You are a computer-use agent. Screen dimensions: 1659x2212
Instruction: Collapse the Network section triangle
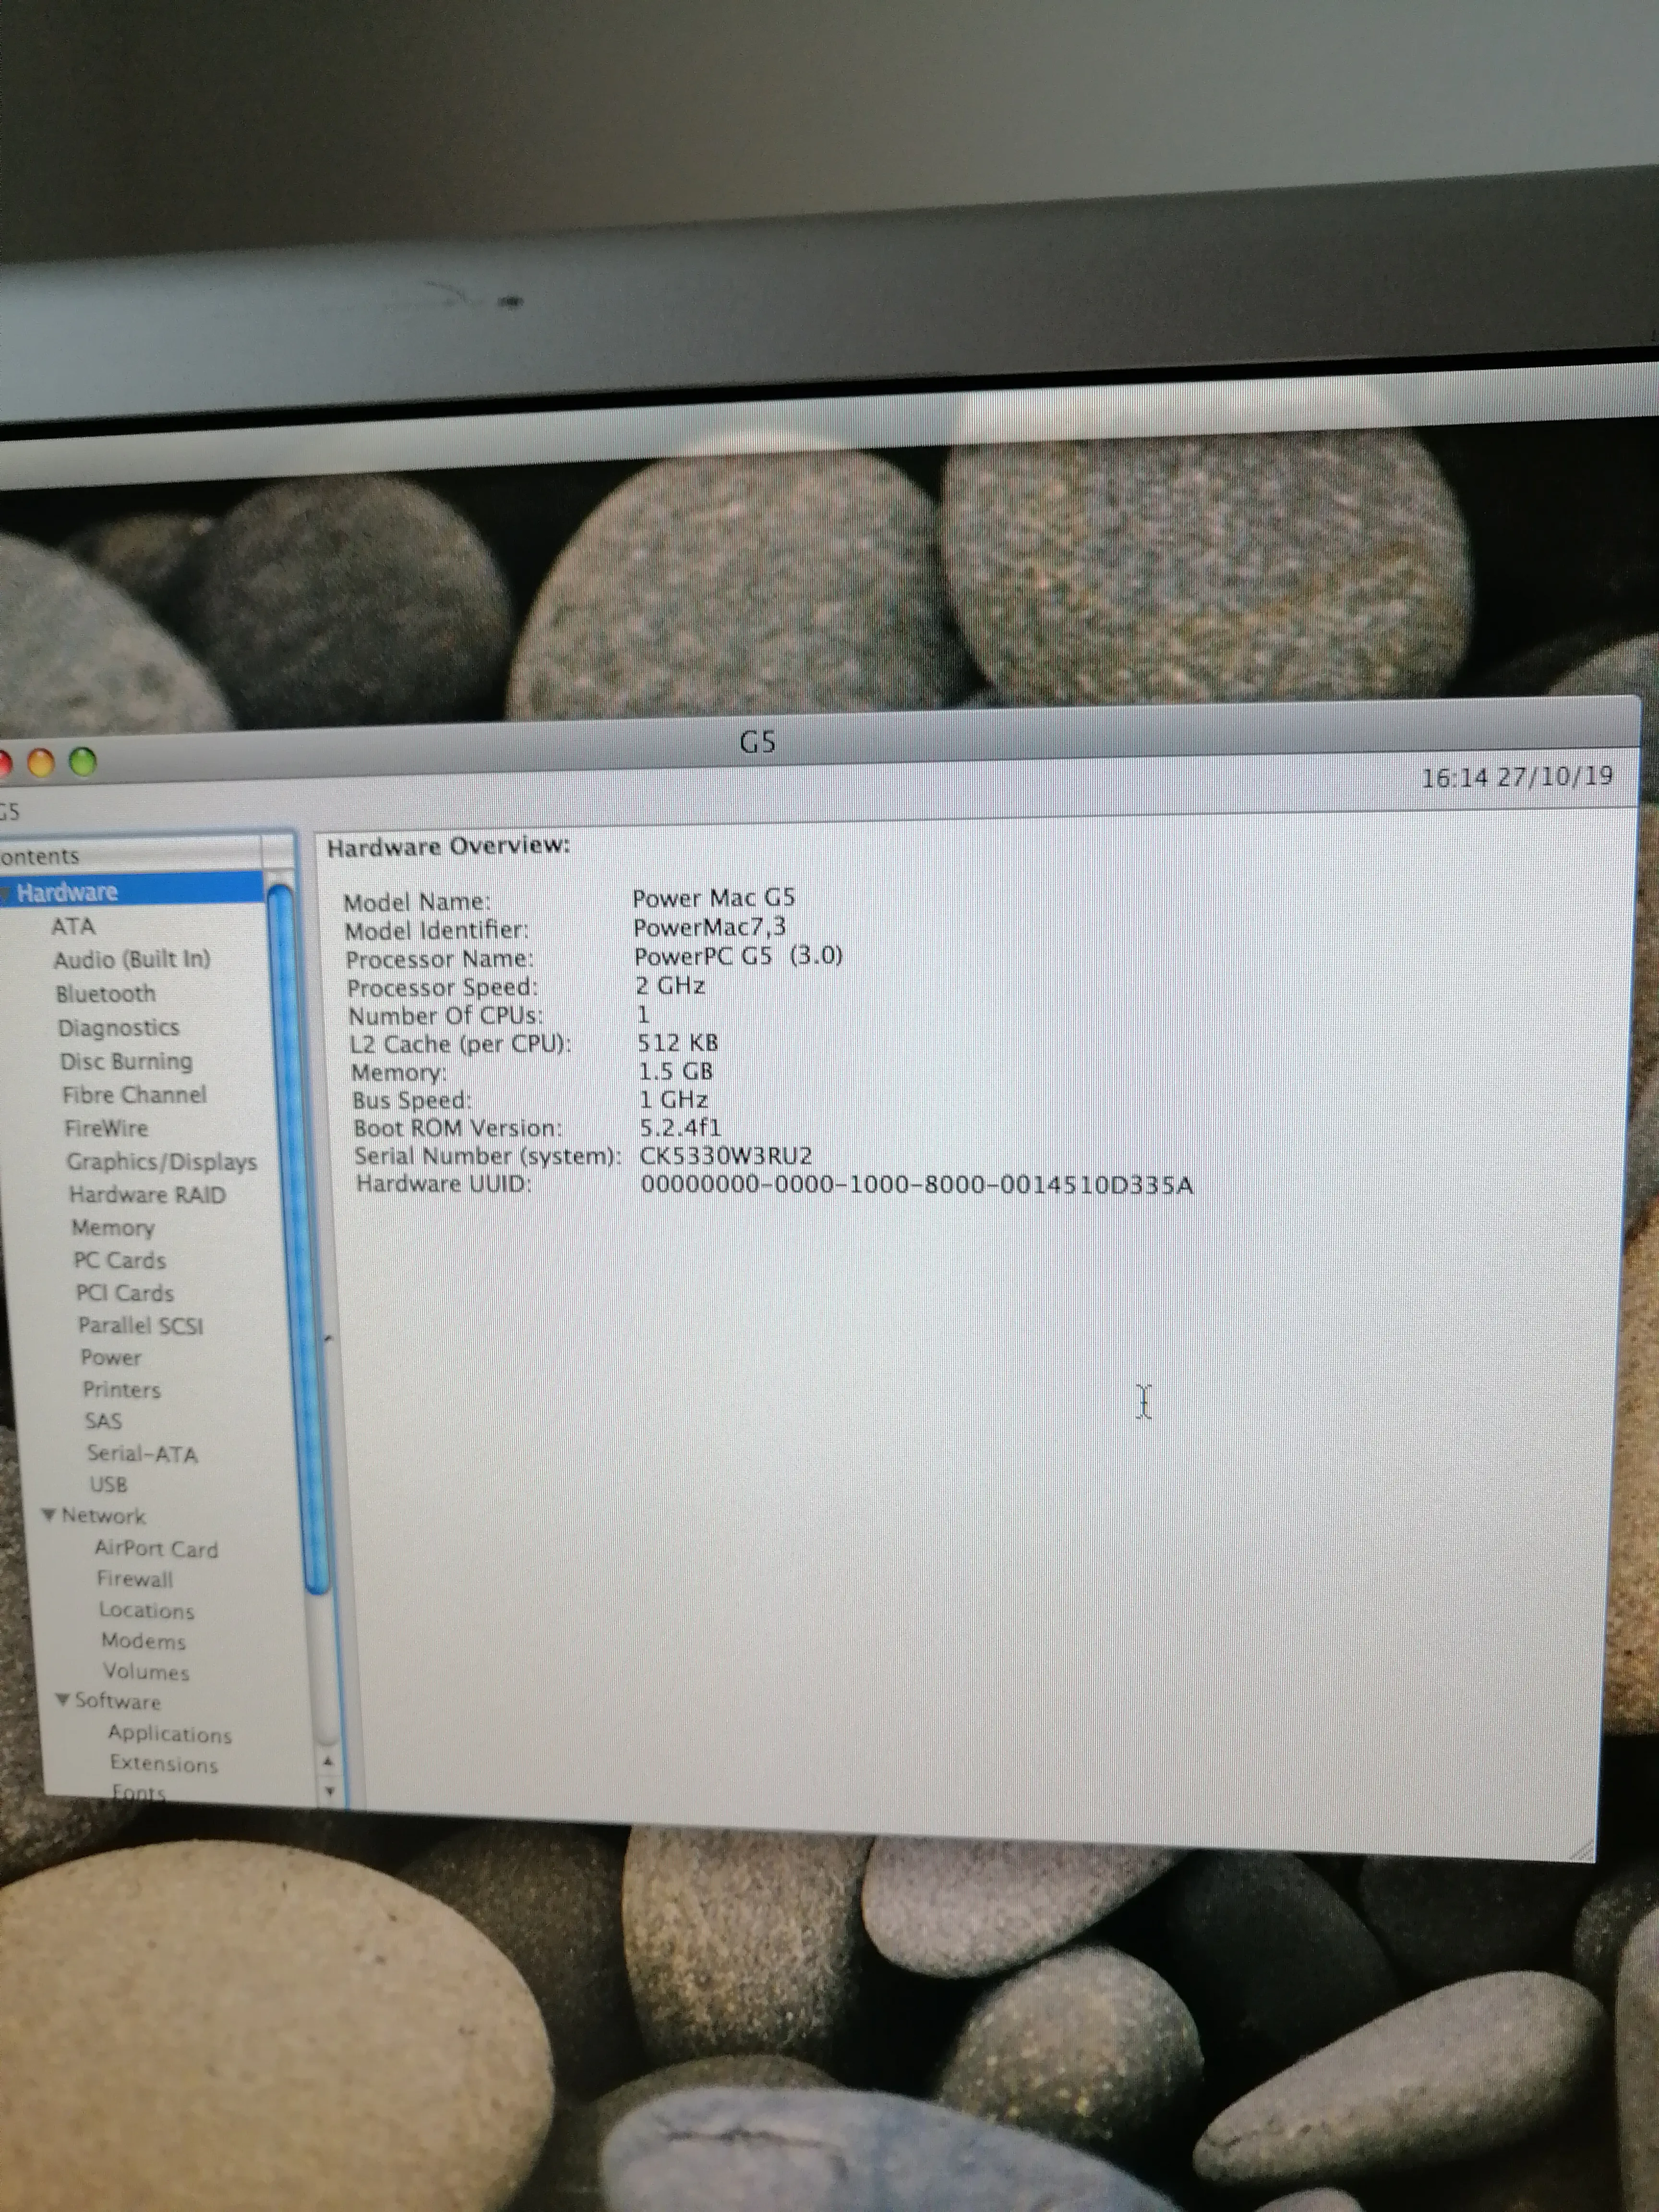click(x=48, y=1515)
